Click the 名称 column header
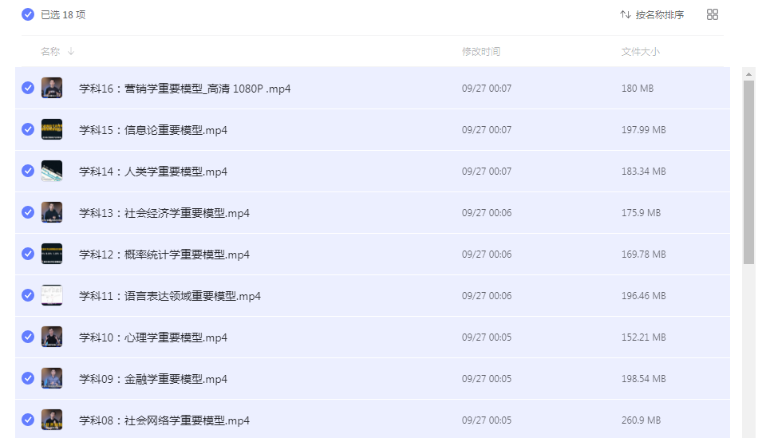This screenshot has height=438, width=770. point(50,52)
